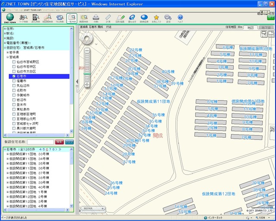
Task: Open favorites star icon
Action: (x=156, y=18)
